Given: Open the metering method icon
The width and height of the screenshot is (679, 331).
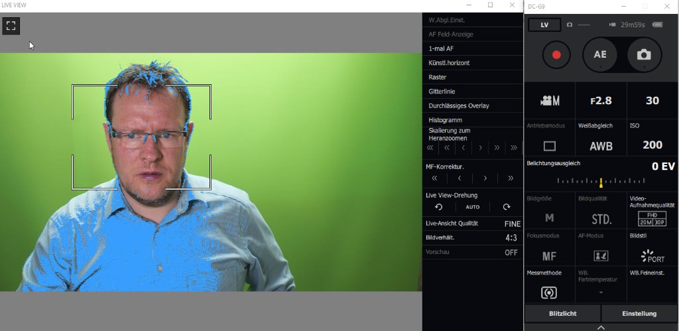Looking at the screenshot, I should 549,292.
